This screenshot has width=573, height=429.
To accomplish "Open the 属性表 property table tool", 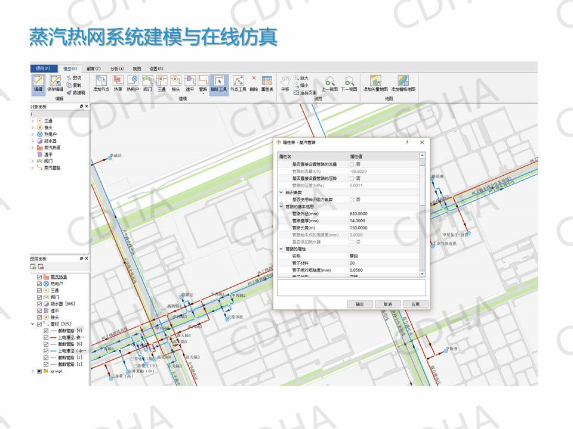I will pos(267,83).
